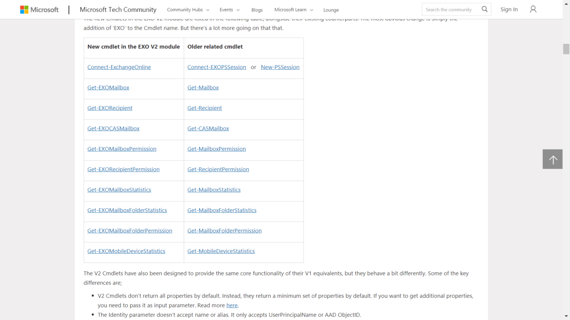Image resolution: width=570 pixels, height=320 pixels.
Task: Open the Blogs menu item
Action: (x=257, y=9)
